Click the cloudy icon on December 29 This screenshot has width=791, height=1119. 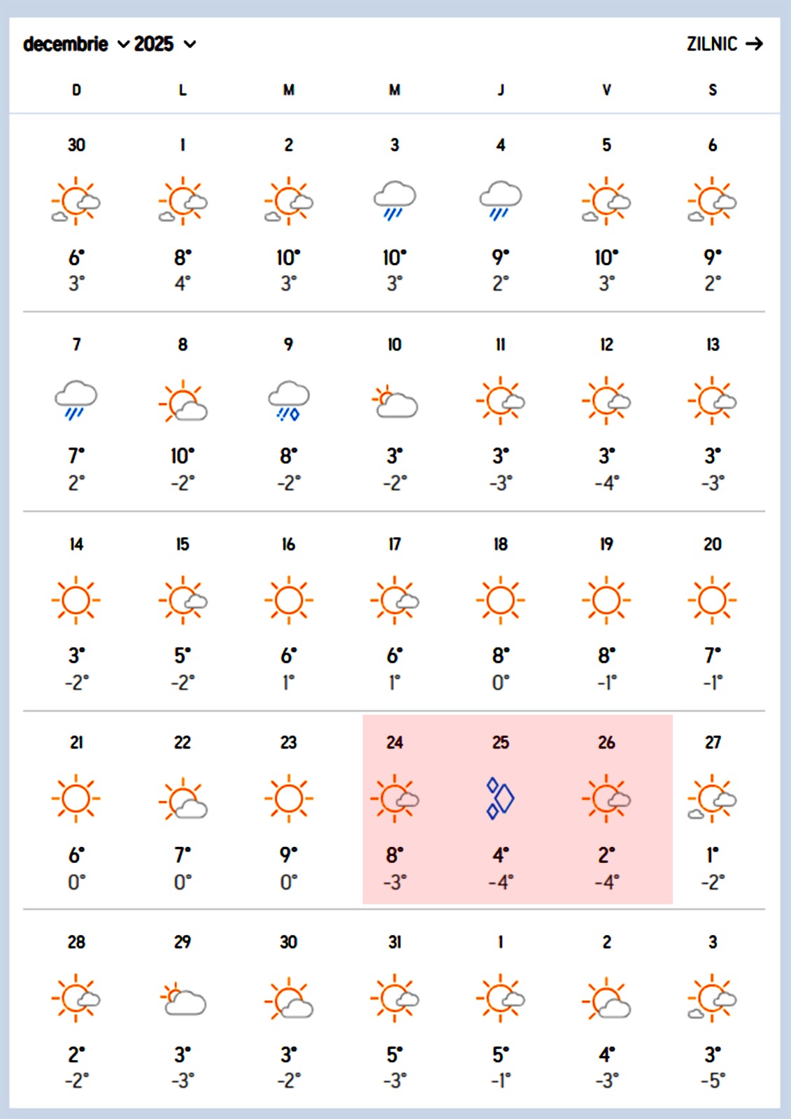coord(183,999)
